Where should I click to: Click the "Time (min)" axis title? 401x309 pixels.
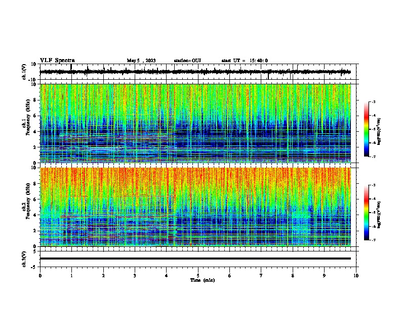pyautogui.click(x=203, y=280)
